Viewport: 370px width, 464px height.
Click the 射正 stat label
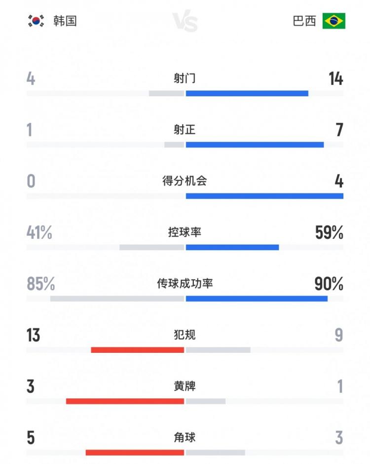(x=185, y=129)
